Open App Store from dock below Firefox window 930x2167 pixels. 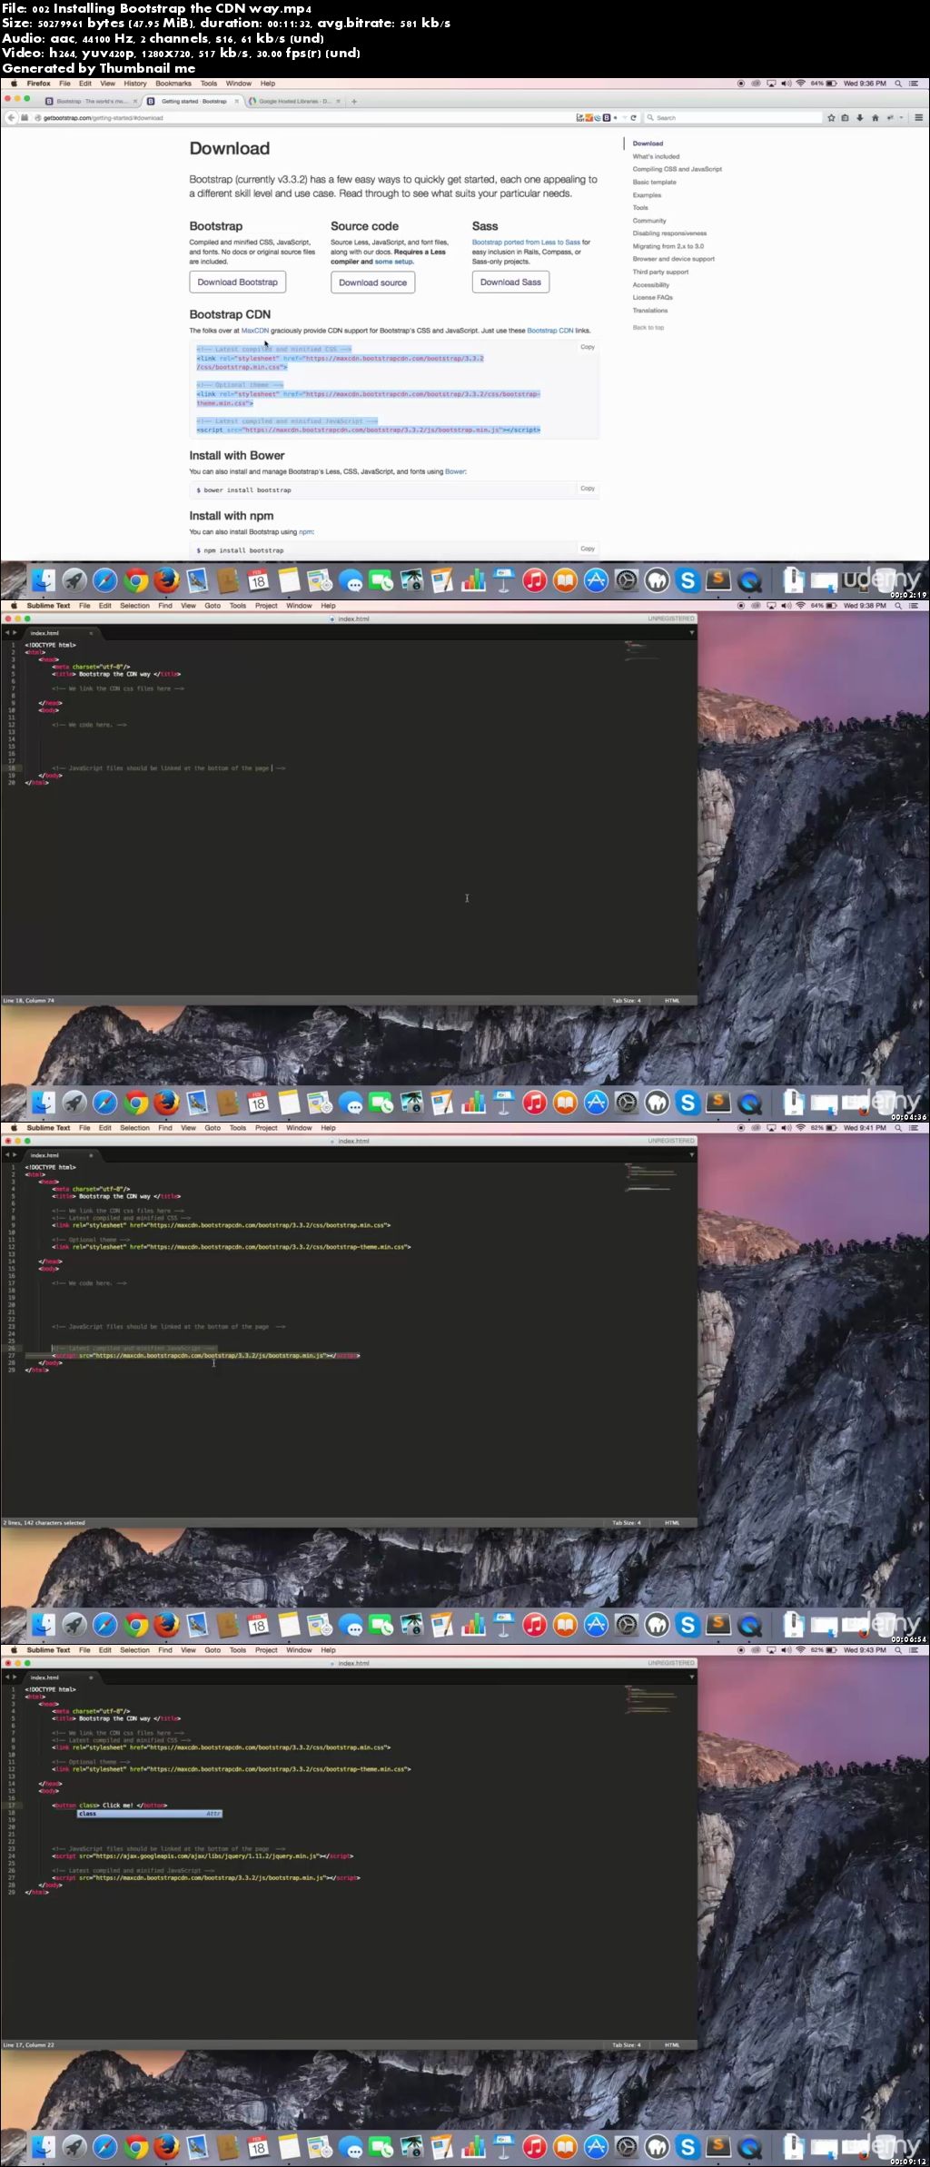[596, 580]
